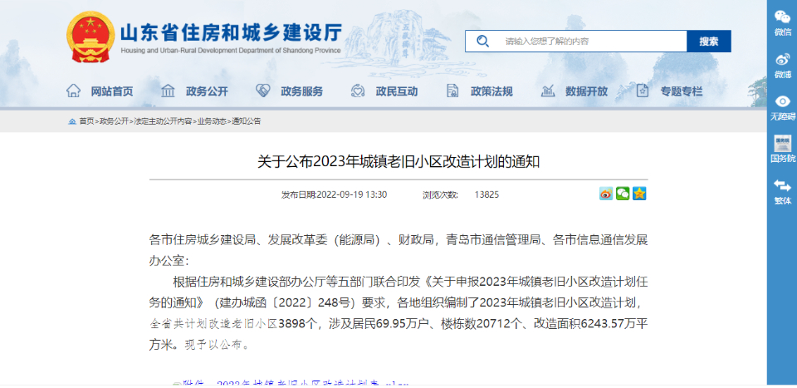Viewport: 797px width, 388px height.
Task: Select 政务服务 in the navigation bar
Action: pyautogui.click(x=290, y=91)
